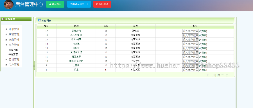The image size is (253, 108).
Task: Click product name 毛氏红烧肉 in row 16
Action: pos(76,35)
